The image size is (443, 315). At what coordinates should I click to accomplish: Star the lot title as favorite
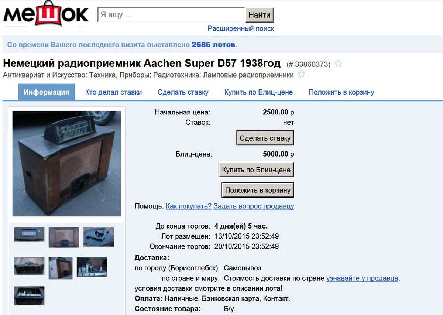click(338, 64)
